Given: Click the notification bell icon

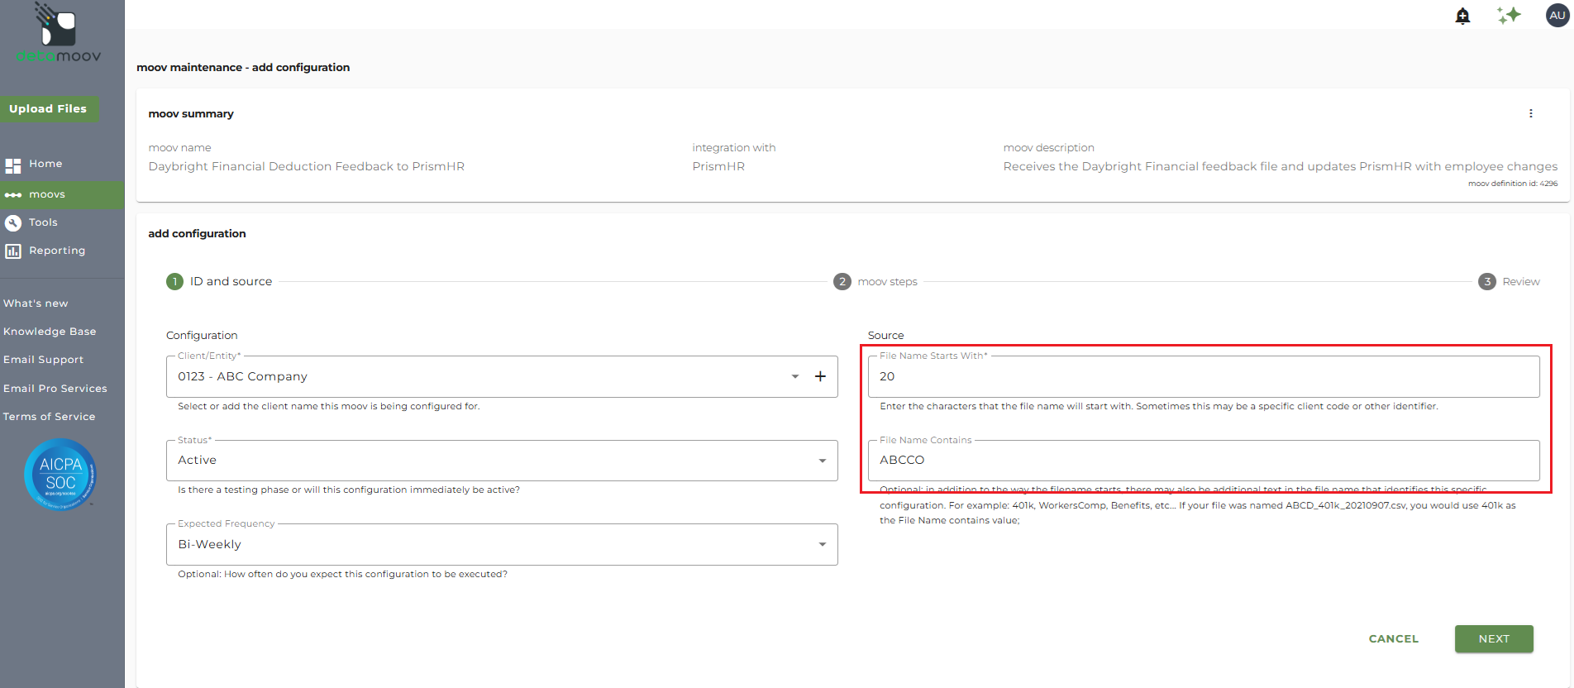Looking at the screenshot, I should click(x=1462, y=16).
